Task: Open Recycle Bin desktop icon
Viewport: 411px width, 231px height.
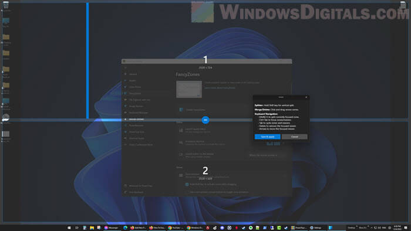Action: pyautogui.click(x=6, y=6)
